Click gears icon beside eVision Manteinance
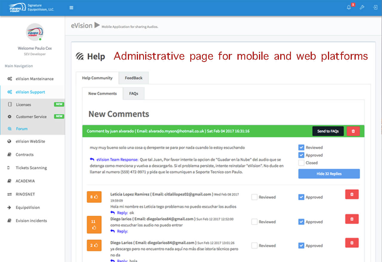Image resolution: width=382 pixels, height=262 pixels. click(x=10, y=79)
